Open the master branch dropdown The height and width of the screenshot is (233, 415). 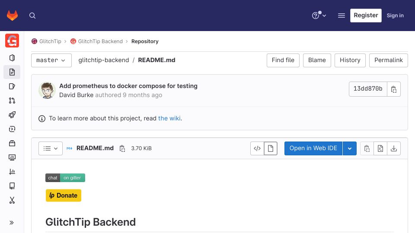click(x=51, y=60)
